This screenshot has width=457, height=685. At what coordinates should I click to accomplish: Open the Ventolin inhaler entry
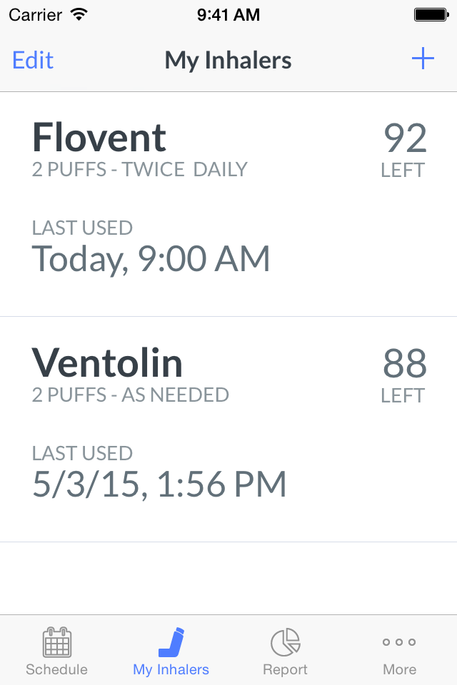pyautogui.click(x=228, y=430)
